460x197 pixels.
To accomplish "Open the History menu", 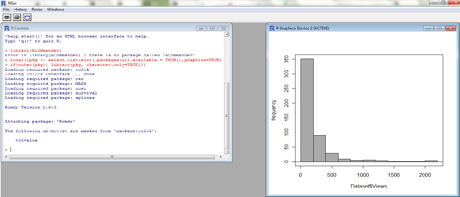I will click(x=20, y=9).
